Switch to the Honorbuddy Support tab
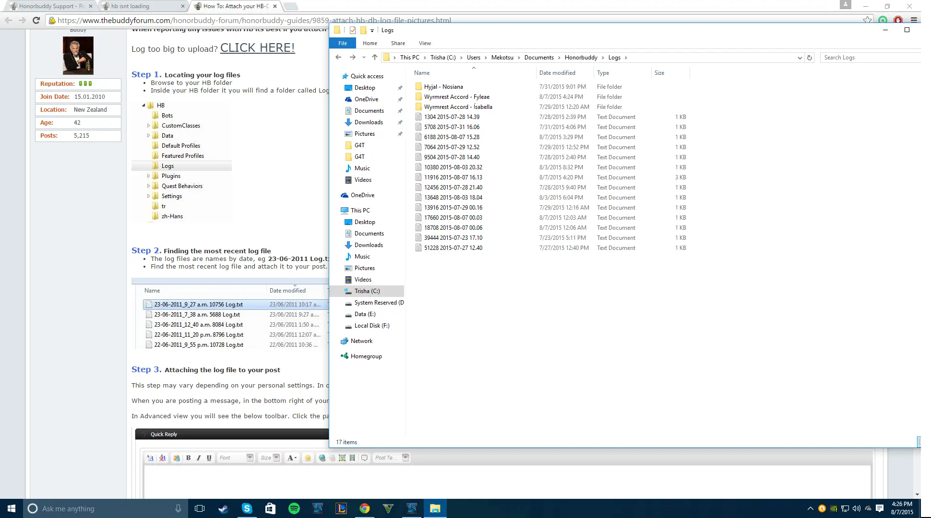 pos(51,6)
